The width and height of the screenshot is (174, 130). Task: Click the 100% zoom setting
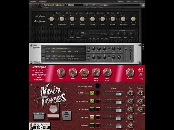tap(129, 2)
